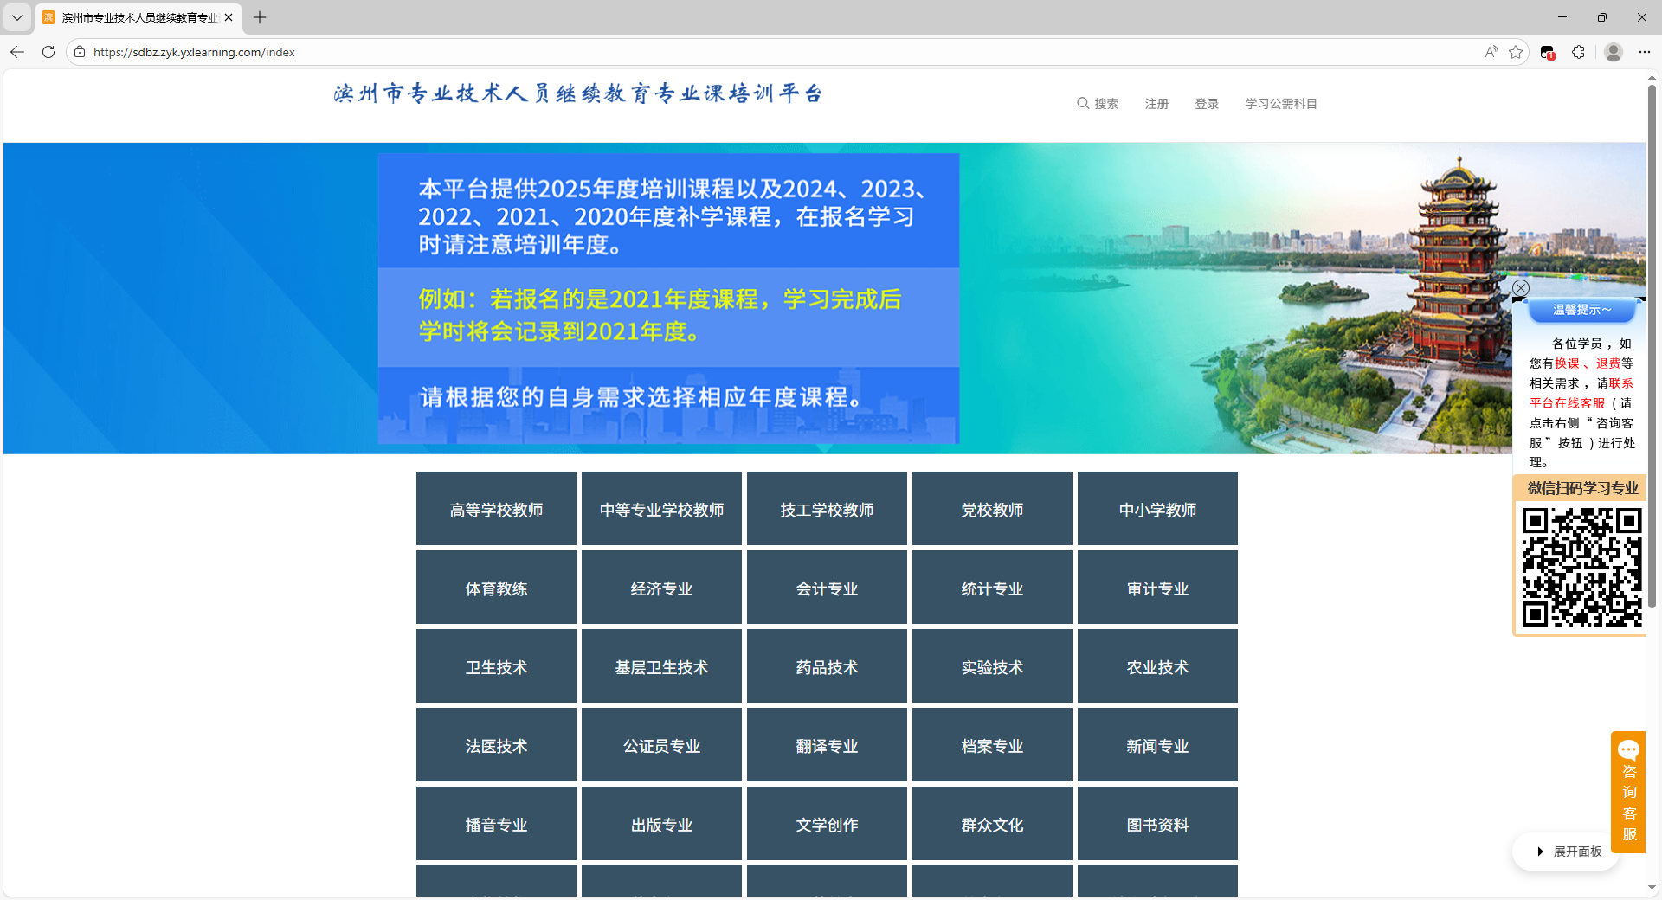Go to the 登录 login page
This screenshot has width=1662, height=900.
[x=1207, y=104]
